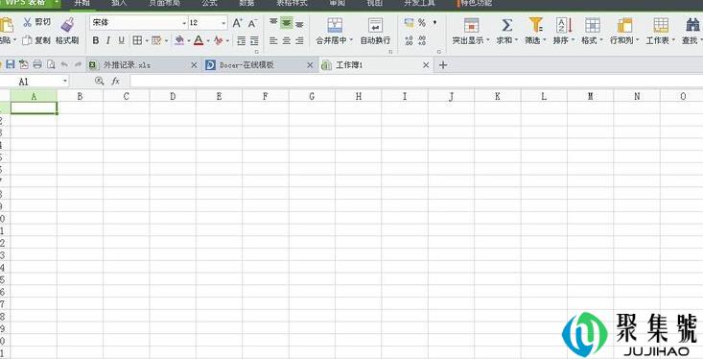703x359 pixels.
Task: Click the Merge and Center icon
Action: pyautogui.click(x=335, y=25)
